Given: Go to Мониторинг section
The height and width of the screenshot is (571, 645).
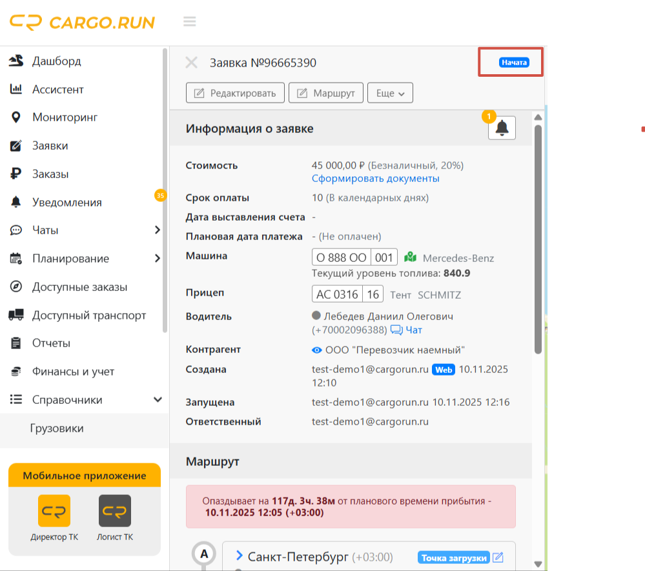Looking at the screenshot, I should [x=65, y=117].
